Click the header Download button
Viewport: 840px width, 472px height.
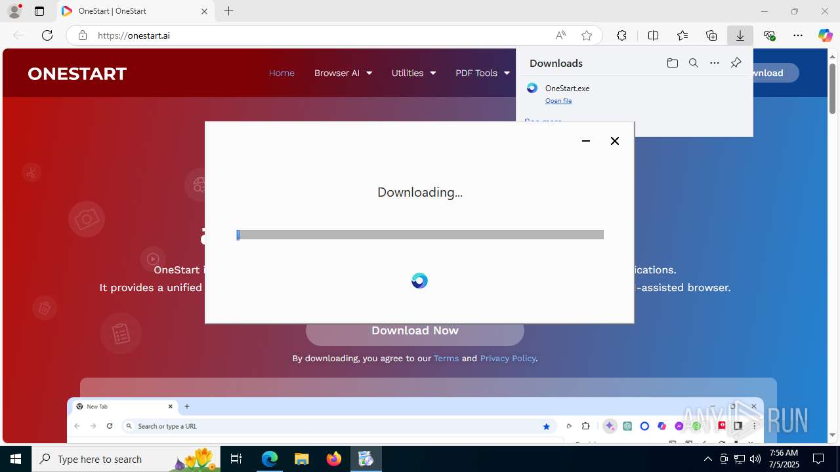pos(776,73)
